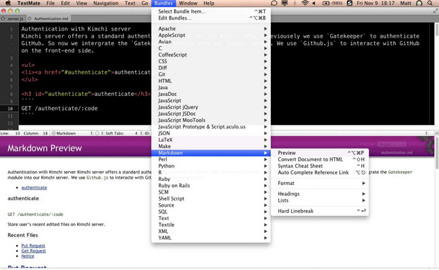Close the server.js tab with its x icon
This screenshot has height=270, width=439.
coord(4,20)
